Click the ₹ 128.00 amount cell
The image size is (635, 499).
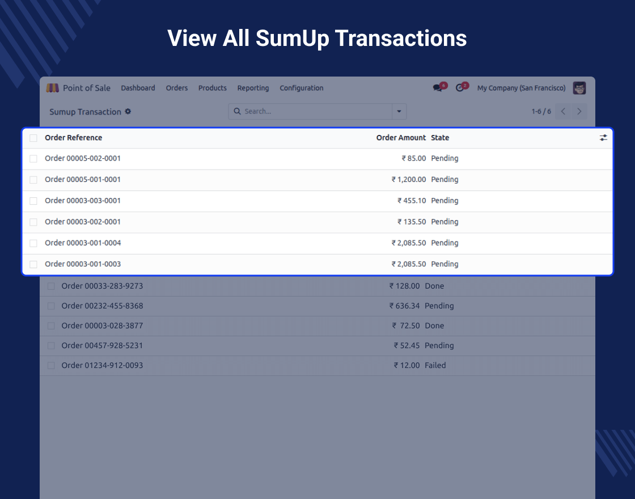point(404,286)
